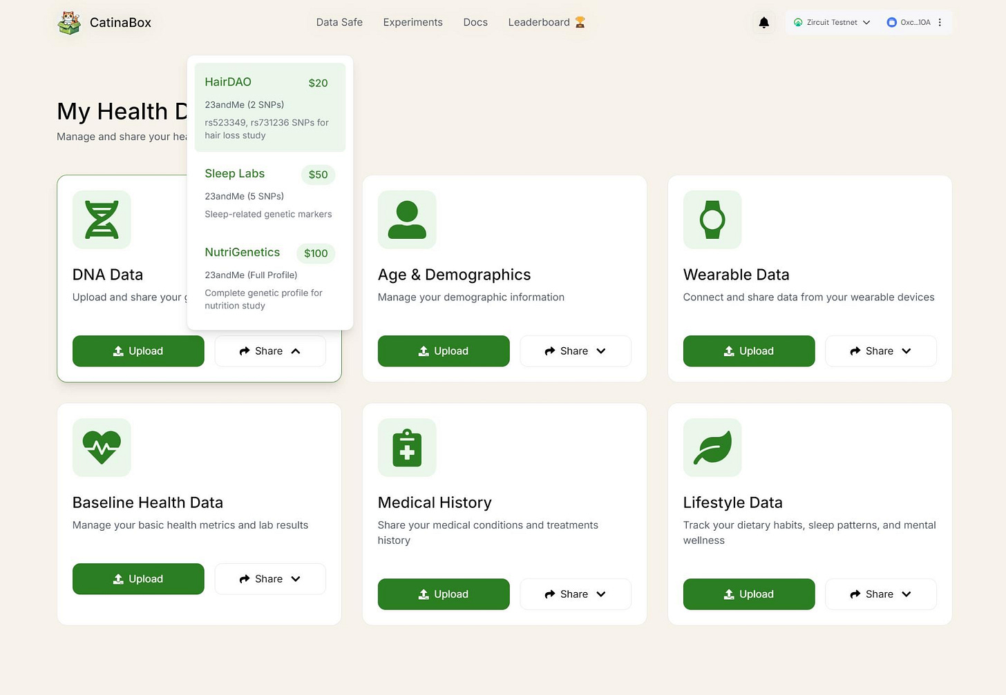Image resolution: width=1006 pixels, height=695 pixels.
Task: Click the wallet avatar circle icon
Action: point(891,22)
